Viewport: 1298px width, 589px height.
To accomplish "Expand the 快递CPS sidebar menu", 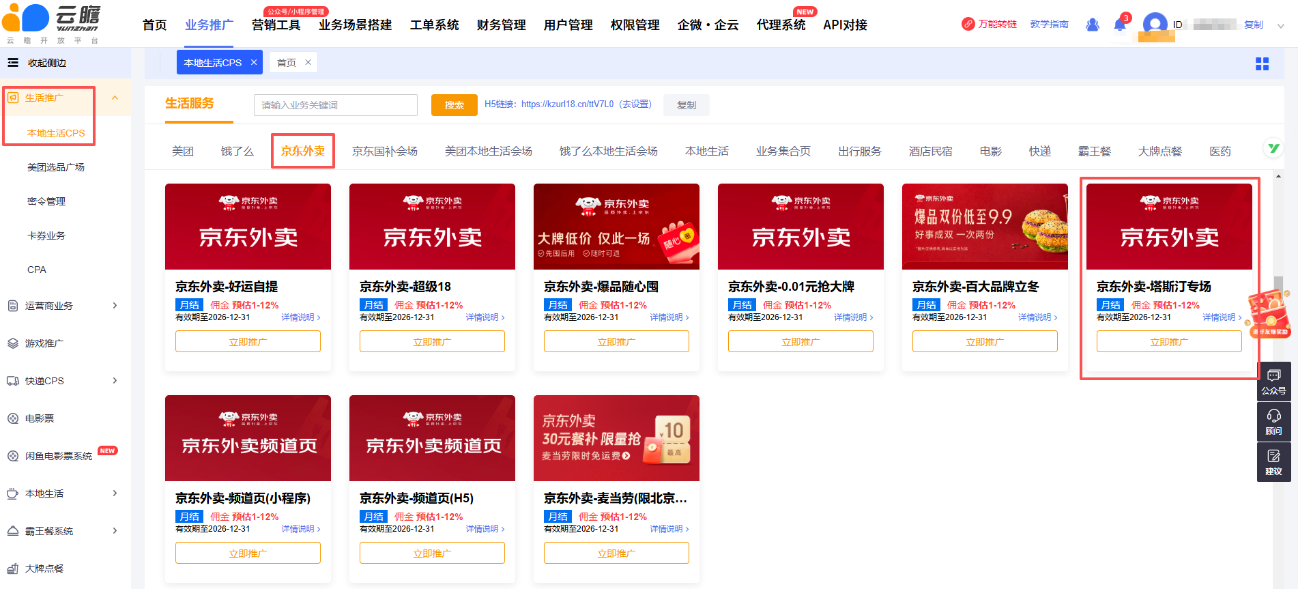I will click(x=115, y=381).
